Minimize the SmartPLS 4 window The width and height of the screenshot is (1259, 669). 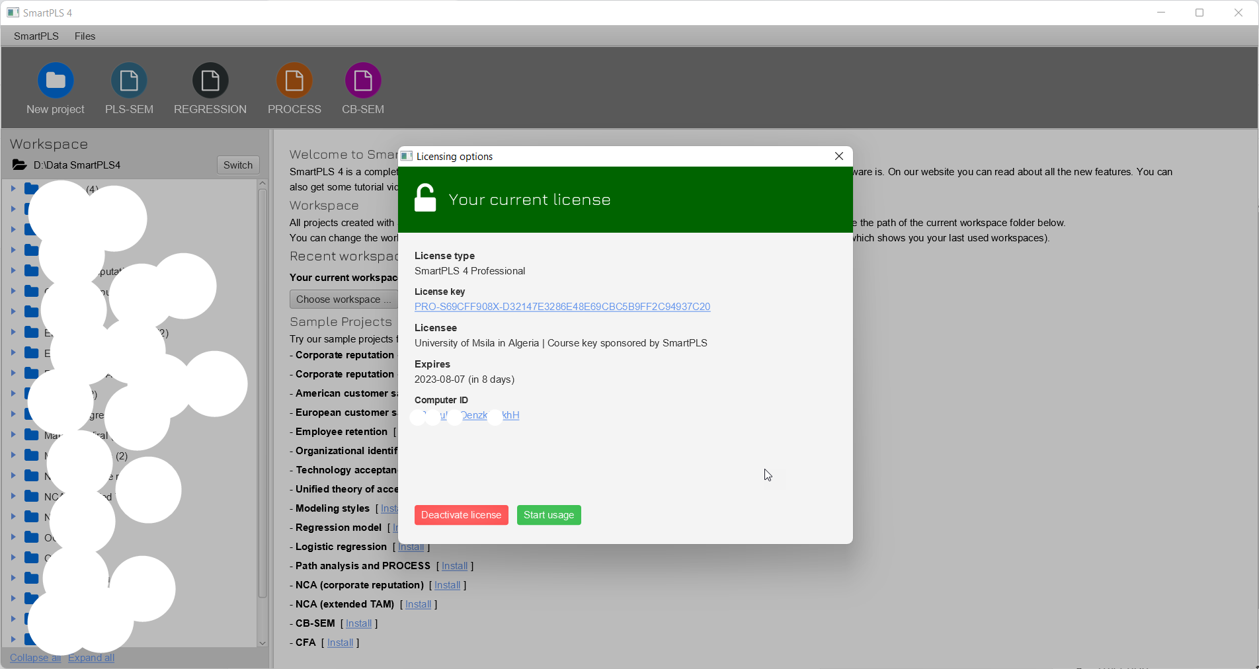click(x=1160, y=13)
